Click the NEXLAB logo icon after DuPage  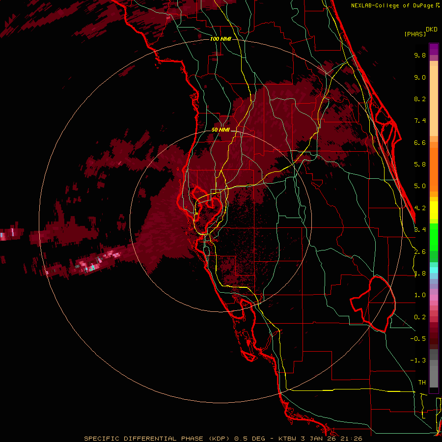[437, 5]
